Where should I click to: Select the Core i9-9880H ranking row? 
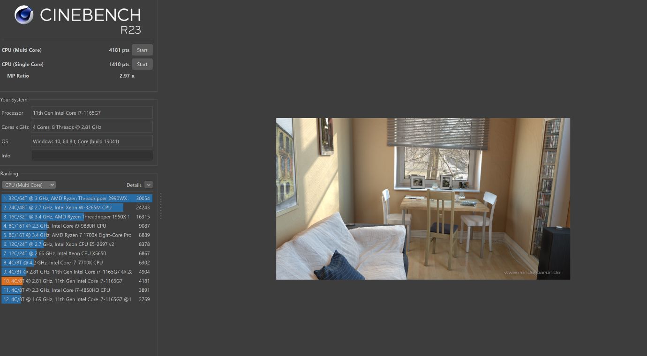coord(77,226)
